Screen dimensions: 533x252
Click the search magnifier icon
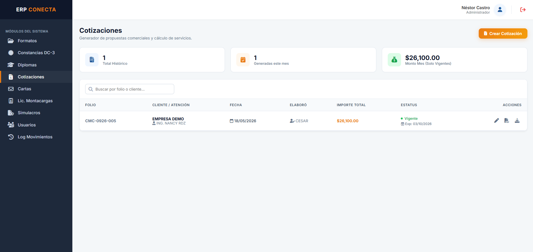[x=91, y=89]
